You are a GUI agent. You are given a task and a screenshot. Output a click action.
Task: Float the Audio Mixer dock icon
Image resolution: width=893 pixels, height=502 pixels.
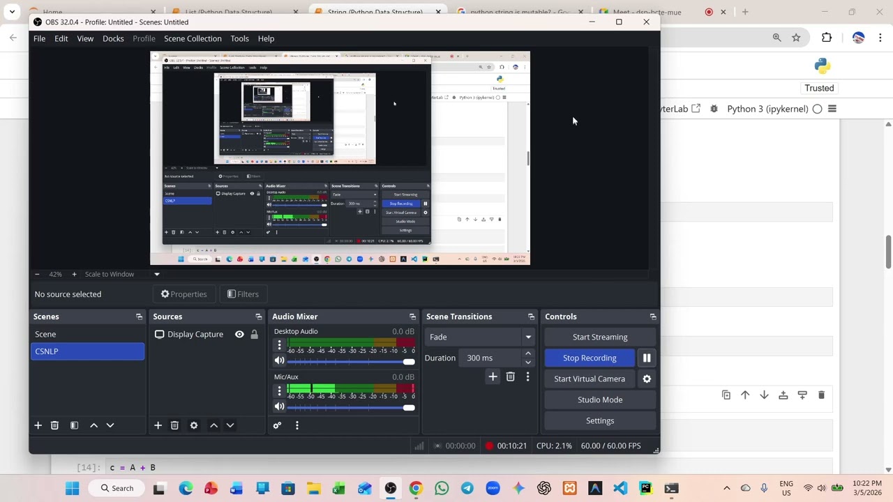point(412,317)
